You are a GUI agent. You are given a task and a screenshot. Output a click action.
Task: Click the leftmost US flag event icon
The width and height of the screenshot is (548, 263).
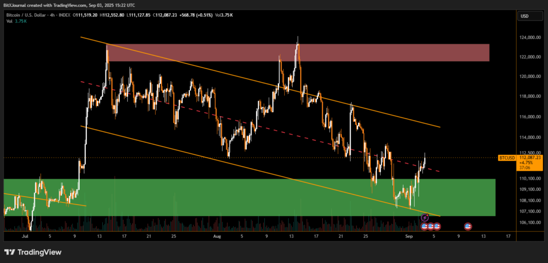(425, 226)
